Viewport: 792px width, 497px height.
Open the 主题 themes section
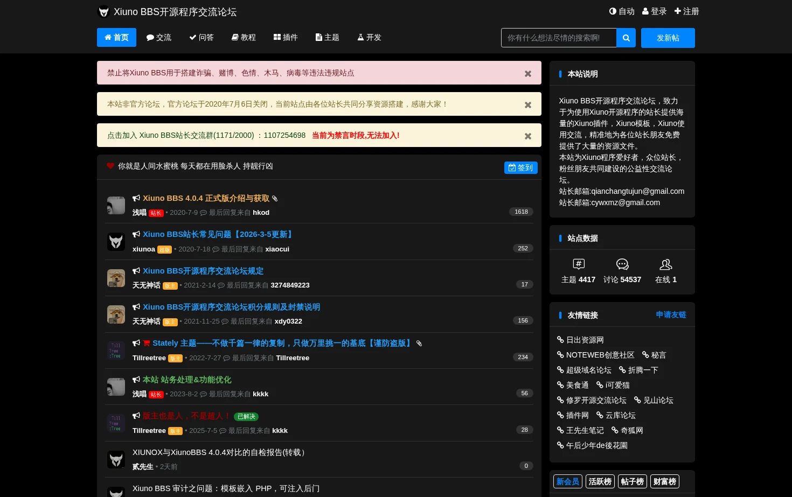tap(328, 38)
